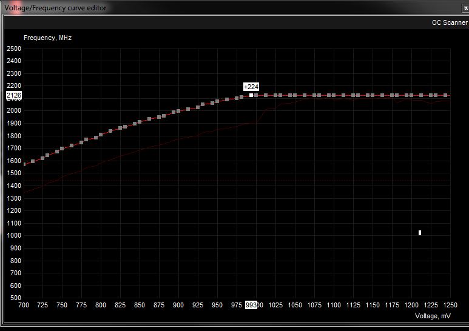The image size is (469, 331).
Task: Select the curve point at 1075 mV
Action: (314, 95)
